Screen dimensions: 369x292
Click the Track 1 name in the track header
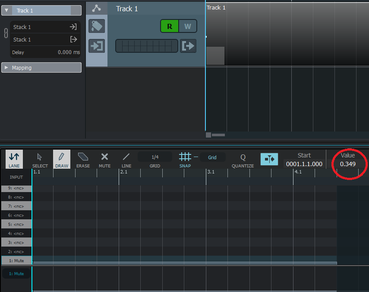point(127,9)
